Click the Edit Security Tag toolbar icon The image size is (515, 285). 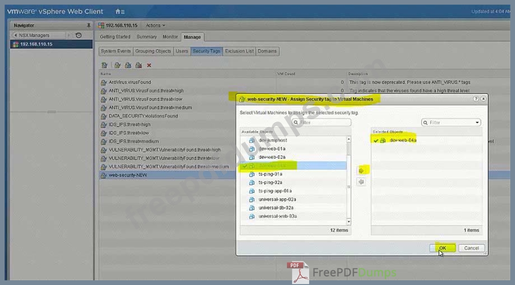[x=117, y=65]
